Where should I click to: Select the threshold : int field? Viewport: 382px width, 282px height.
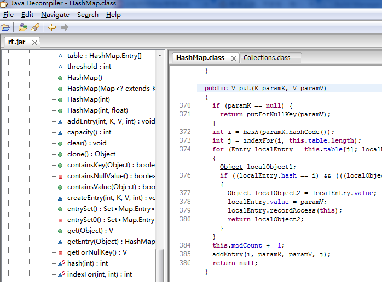(x=89, y=67)
